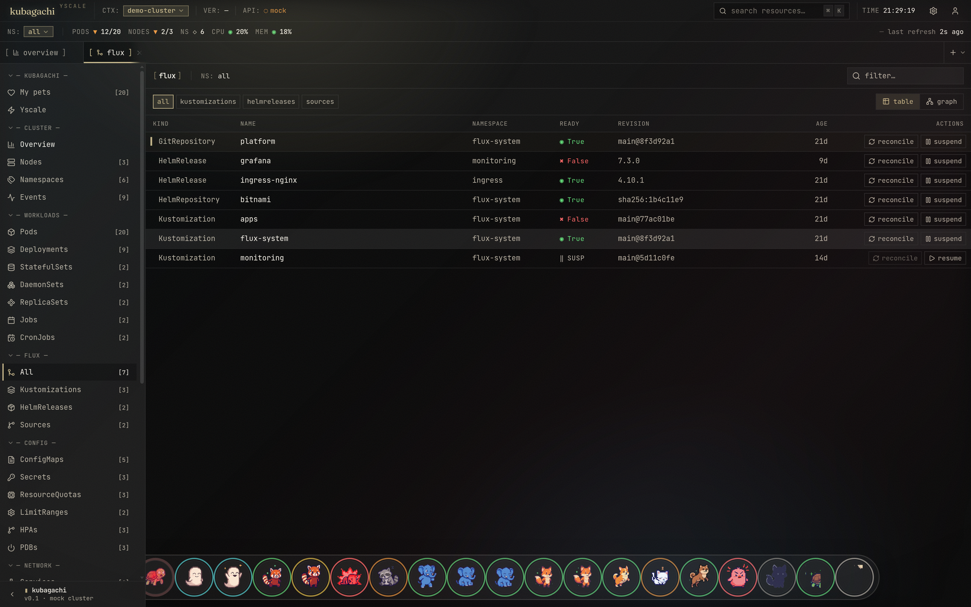Open the demo-cluster context dropdown
The image size is (971, 607).
click(156, 11)
